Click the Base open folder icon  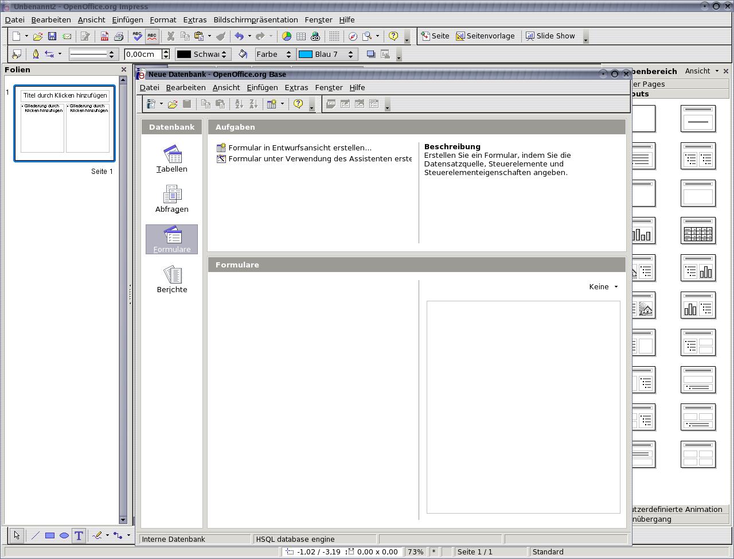pyautogui.click(x=172, y=104)
